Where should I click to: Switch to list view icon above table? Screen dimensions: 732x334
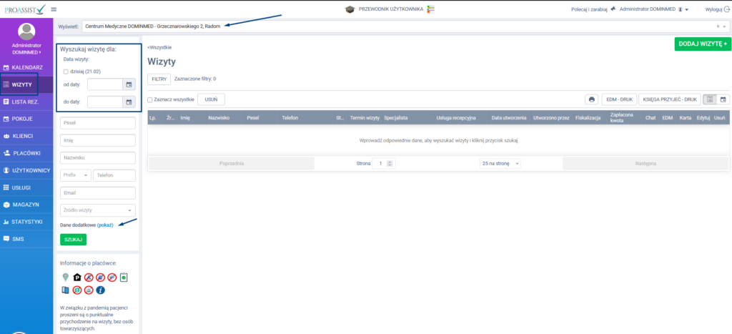[x=709, y=99]
